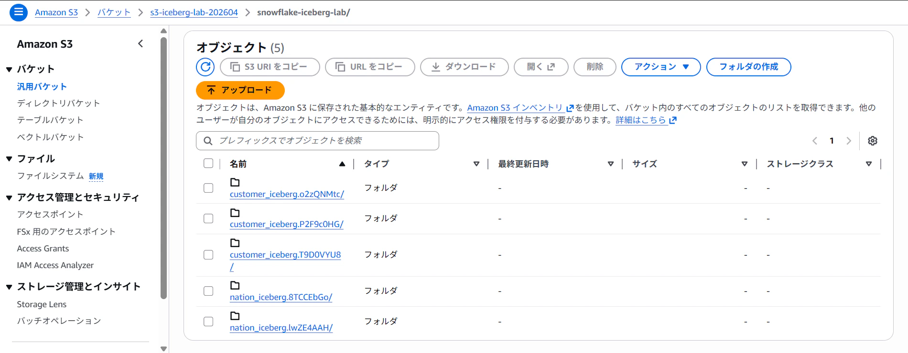The image size is (908, 353).
Task: Open ベクトルバケット in sidebar
Action: tap(50, 137)
